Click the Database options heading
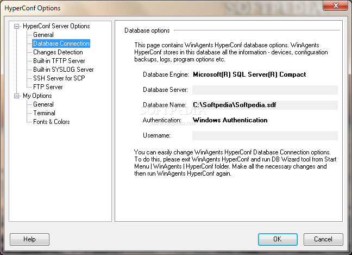 tap(147, 30)
